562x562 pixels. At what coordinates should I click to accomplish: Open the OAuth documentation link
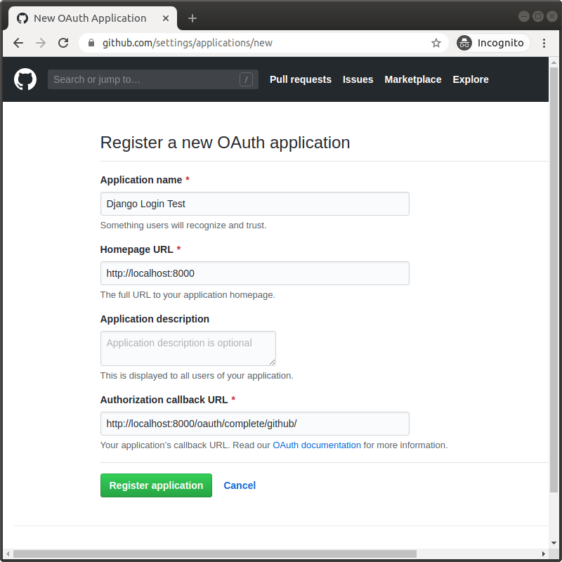tap(317, 445)
